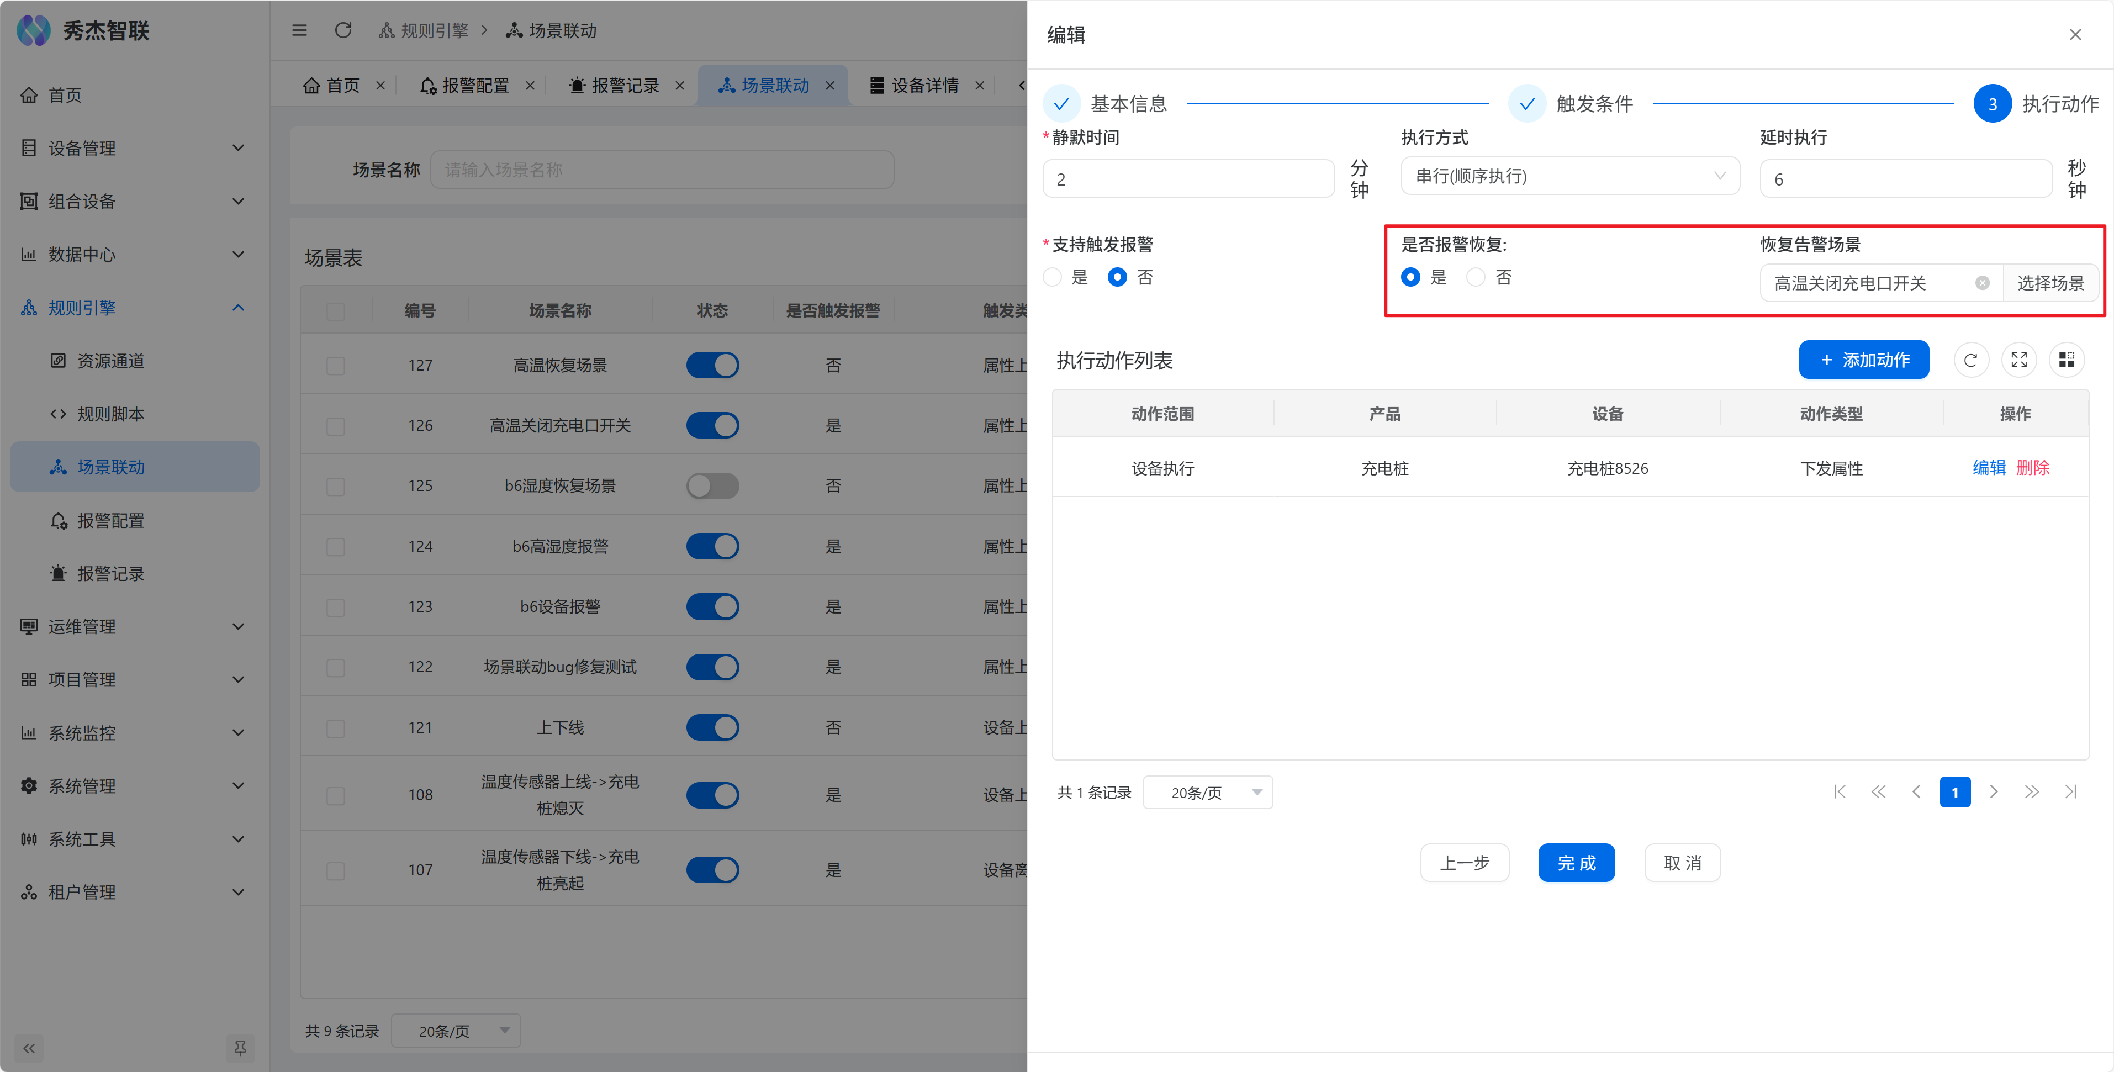The height and width of the screenshot is (1072, 2114).
Task: Open the column settings grid icon
Action: click(2067, 360)
